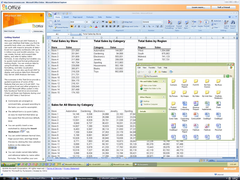The image size is (240, 180).
Task: Click the Insert cells button
Action: click(x=194, y=24)
